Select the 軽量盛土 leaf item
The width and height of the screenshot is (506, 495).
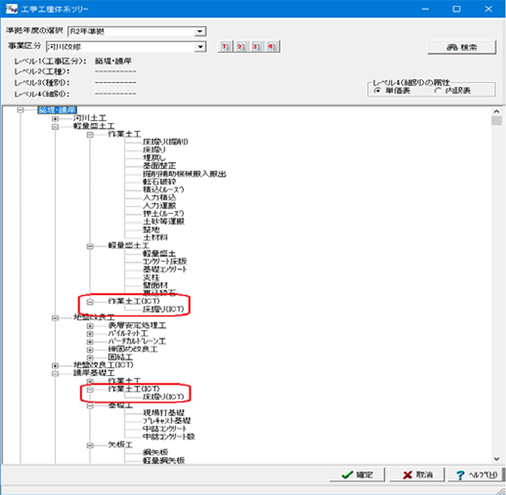coord(159,253)
